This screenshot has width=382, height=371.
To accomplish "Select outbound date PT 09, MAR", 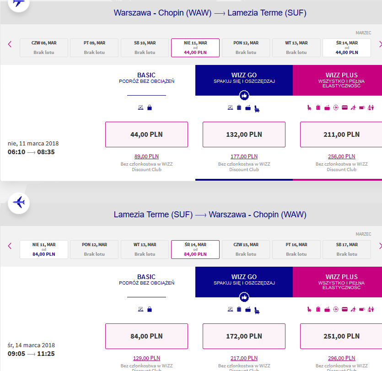I will pos(94,48).
